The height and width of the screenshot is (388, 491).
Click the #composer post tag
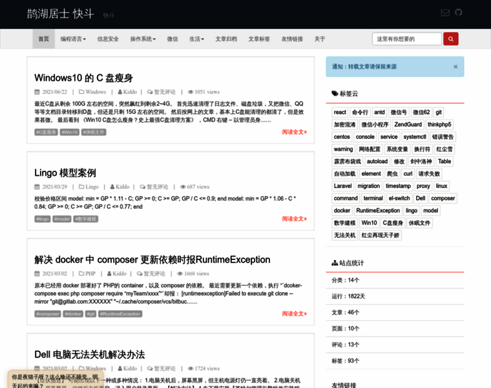click(48, 314)
